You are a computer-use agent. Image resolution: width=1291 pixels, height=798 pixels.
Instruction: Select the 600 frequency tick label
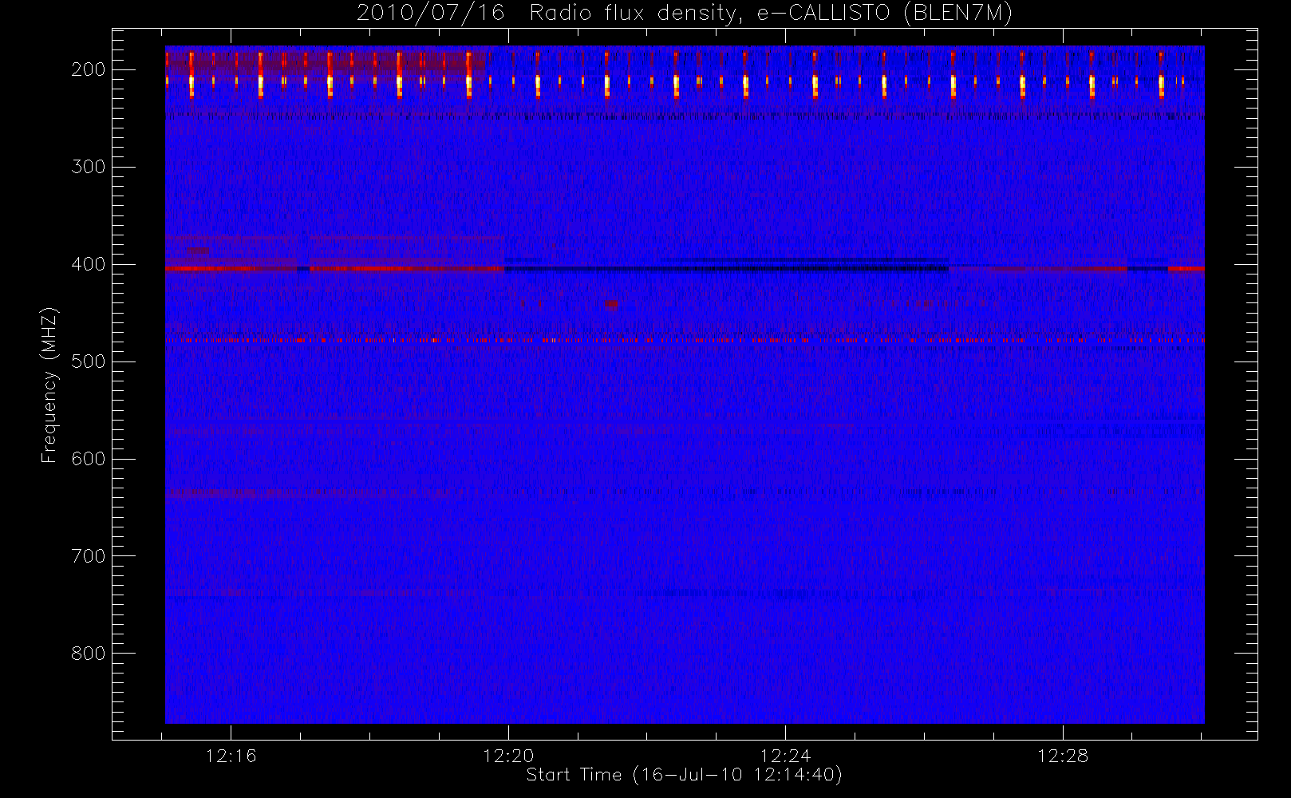point(89,459)
